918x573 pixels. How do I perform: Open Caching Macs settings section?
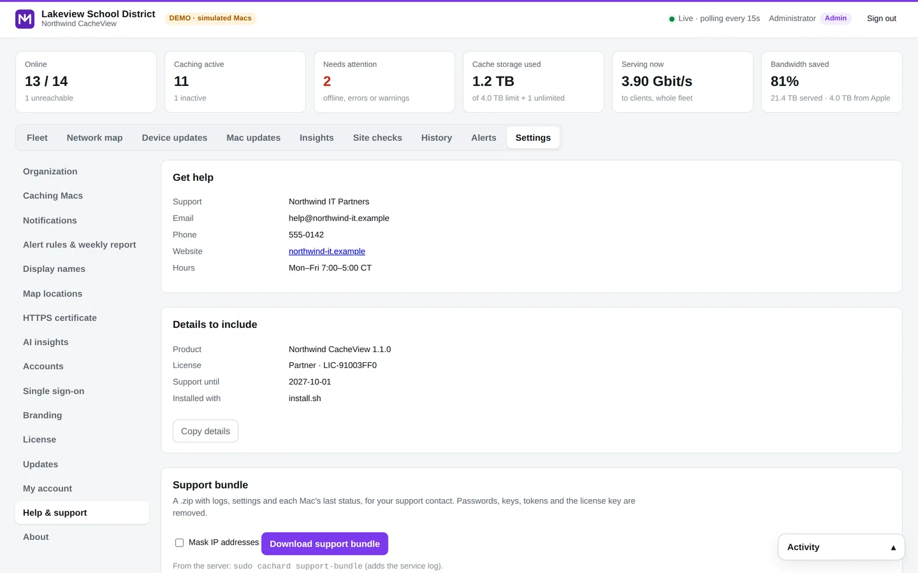[82, 195]
